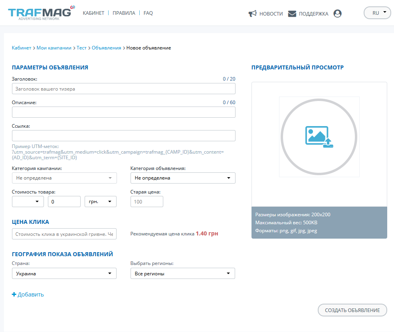Go to the Правила menu item
This screenshot has height=332, width=394.
pyautogui.click(x=124, y=13)
